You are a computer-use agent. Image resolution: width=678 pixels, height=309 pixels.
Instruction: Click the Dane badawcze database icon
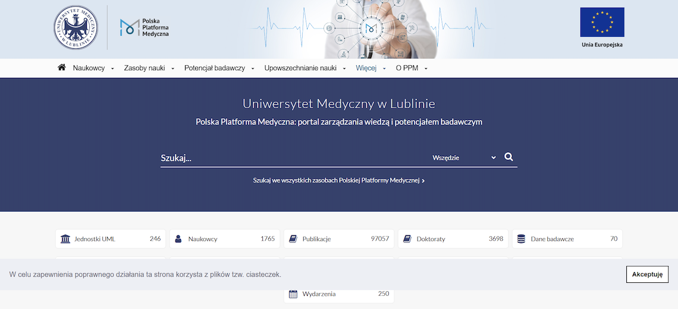pyautogui.click(x=521, y=238)
